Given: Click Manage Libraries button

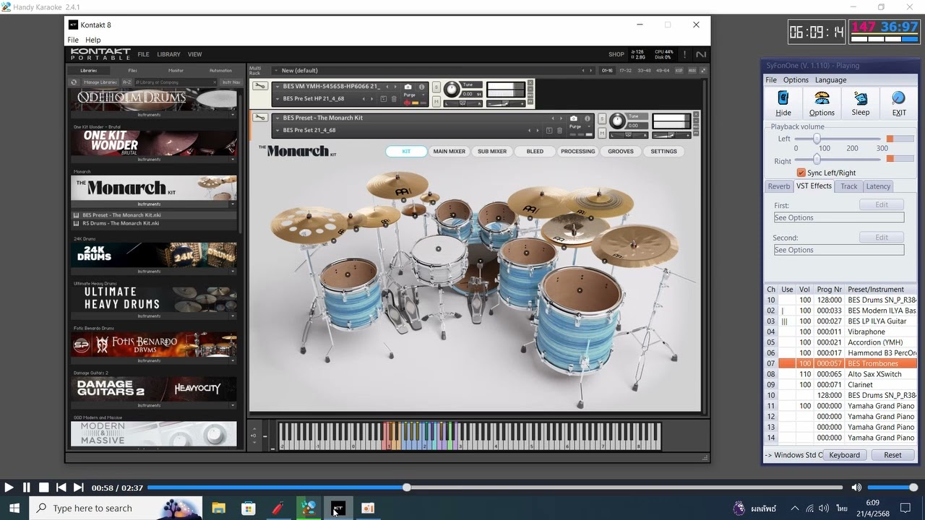Looking at the screenshot, I should tap(100, 82).
